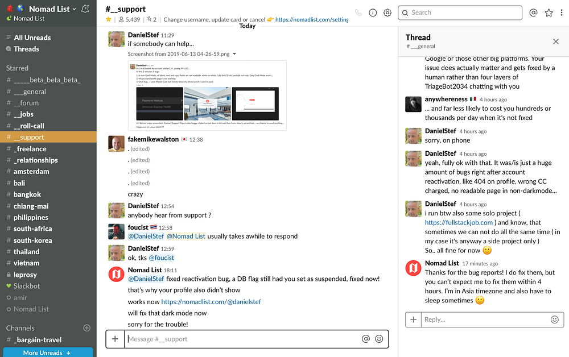The width and height of the screenshot is (569, 357).
Task: Open Slackbot direct message
Action: click(x=48, y=286)
